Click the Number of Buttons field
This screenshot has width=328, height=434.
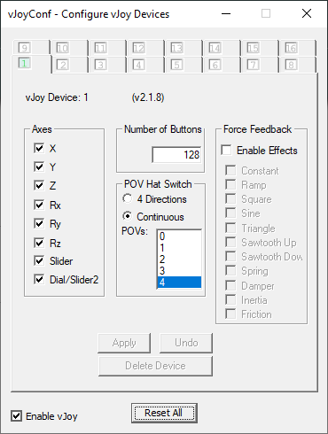(x=176, y=154)
